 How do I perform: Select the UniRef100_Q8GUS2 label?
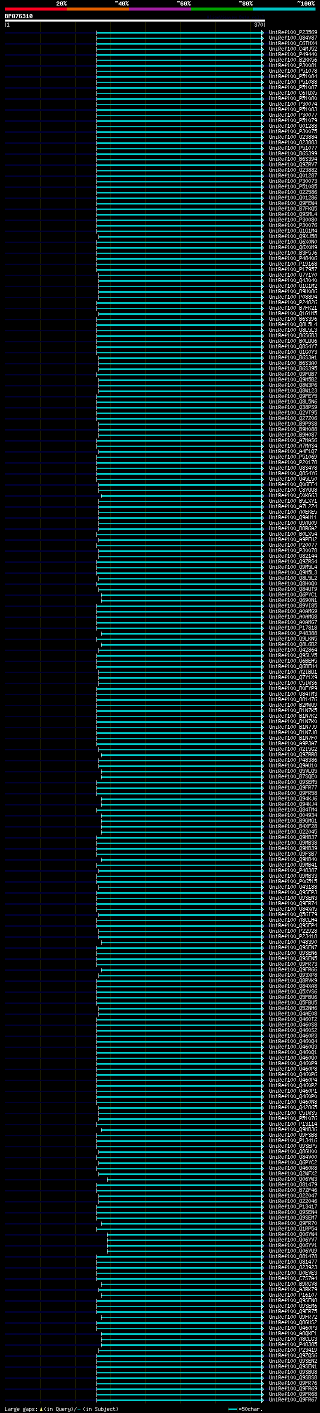pyautogui.click(x=293, y=1322)
